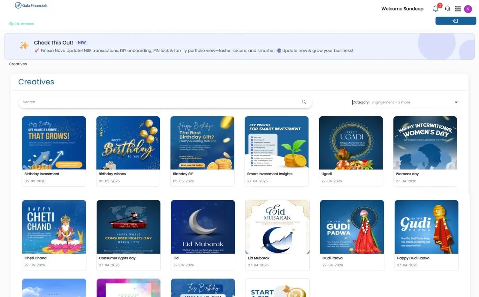Click the search magnifier icon

click(x=304, y=102)
